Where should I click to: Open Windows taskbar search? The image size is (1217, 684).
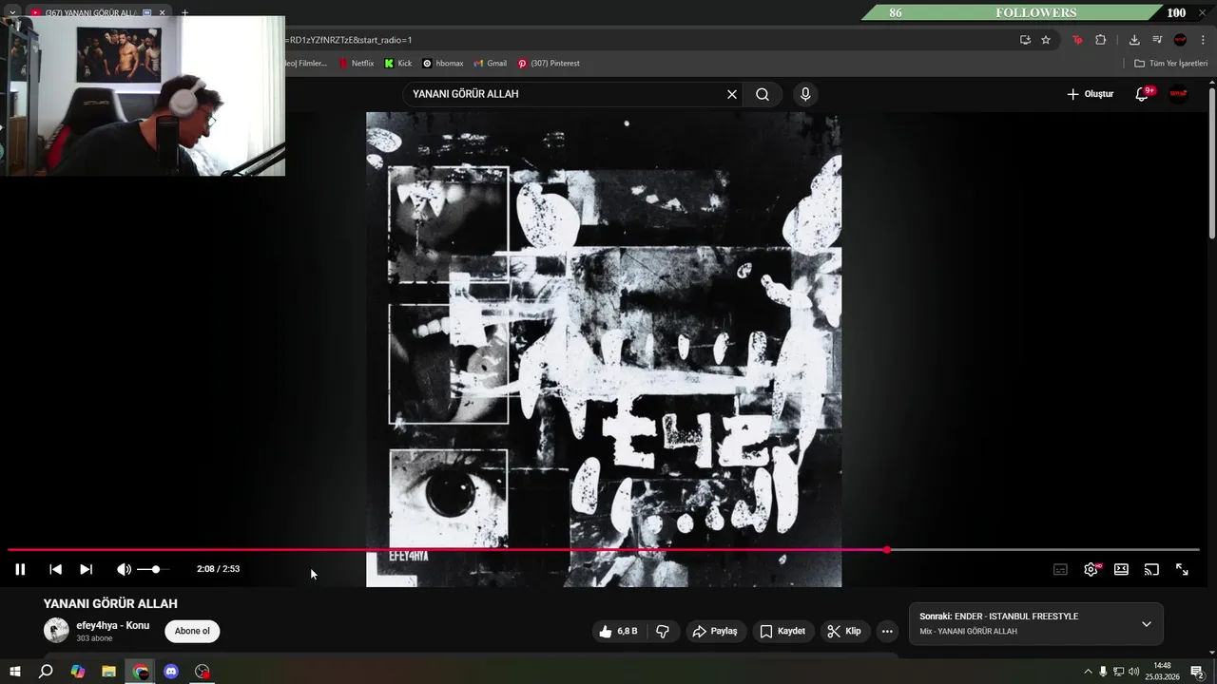tap(46, 672)
